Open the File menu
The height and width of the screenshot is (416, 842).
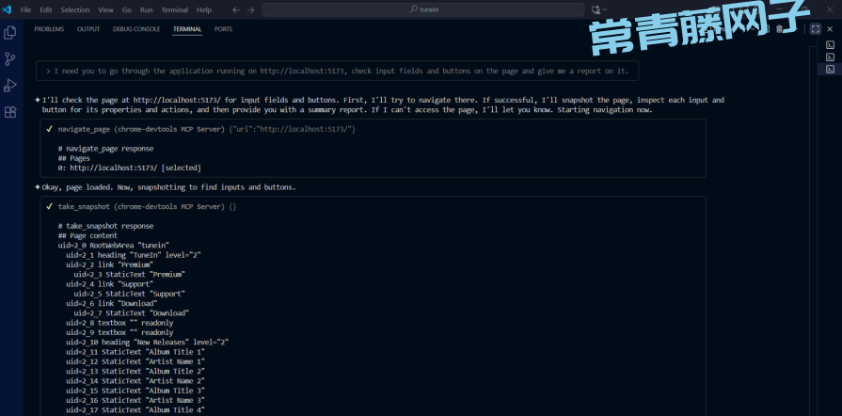(x=25, y=9)
